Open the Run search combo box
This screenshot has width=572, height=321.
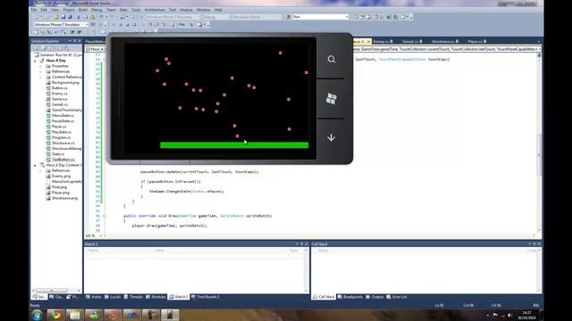pyautogui.click(x=320, y=17)
